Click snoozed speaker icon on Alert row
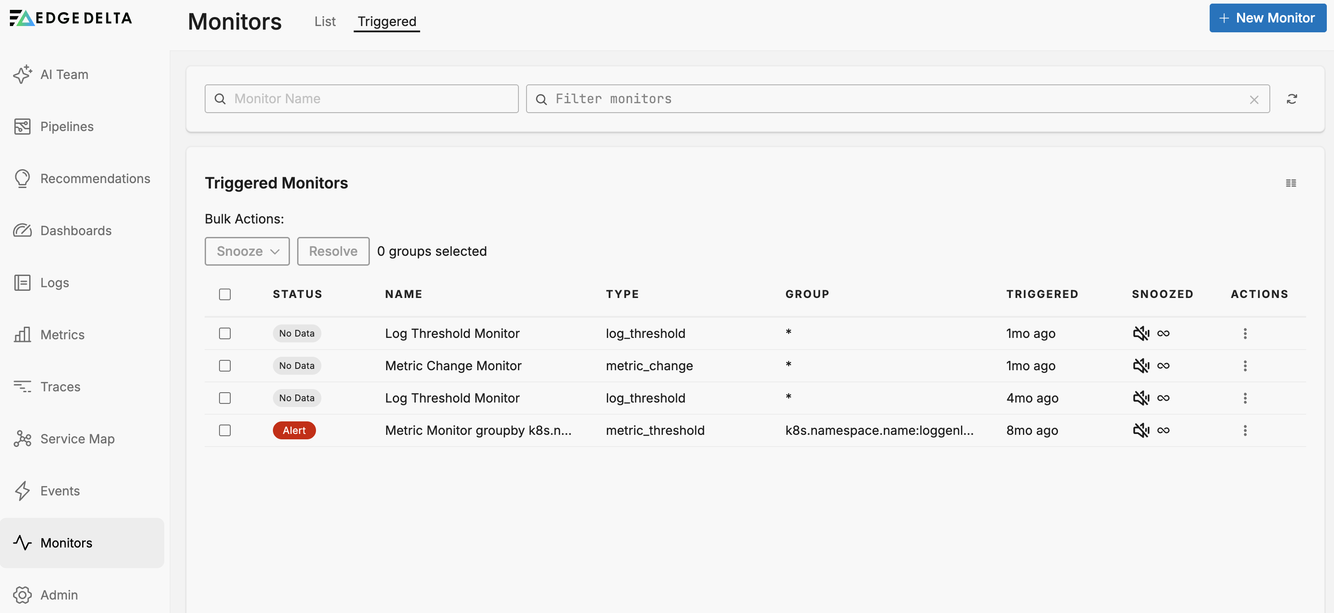 [1141, 431]
